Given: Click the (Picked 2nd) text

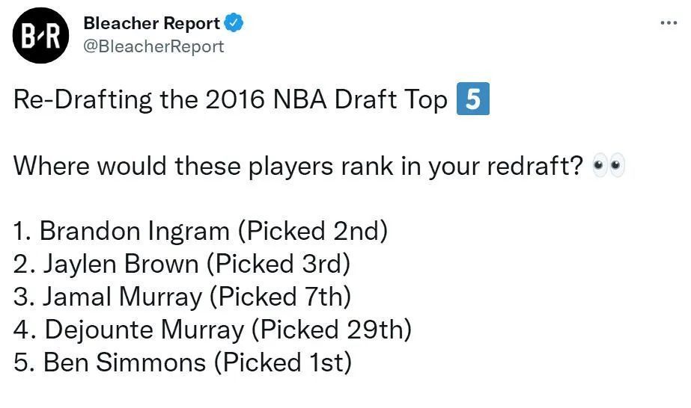Looking at the screenshot, I should 313,231.
